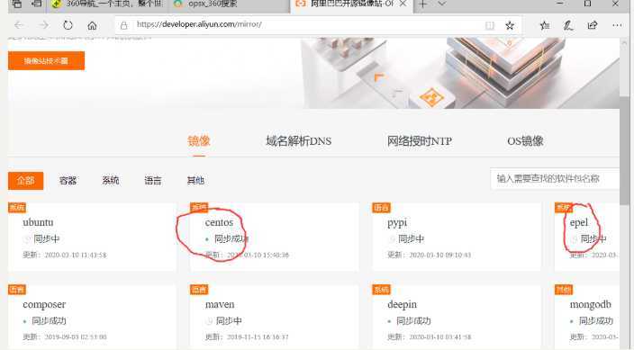Click maven update timestamp
The height and width of the screenshot is (350, 634).
(x=247, y=337)
